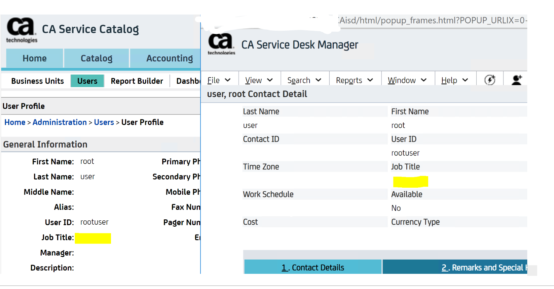Click the Home breadcrumb link
The width and height of the screenshot is (554, 289).
(15, 122)
